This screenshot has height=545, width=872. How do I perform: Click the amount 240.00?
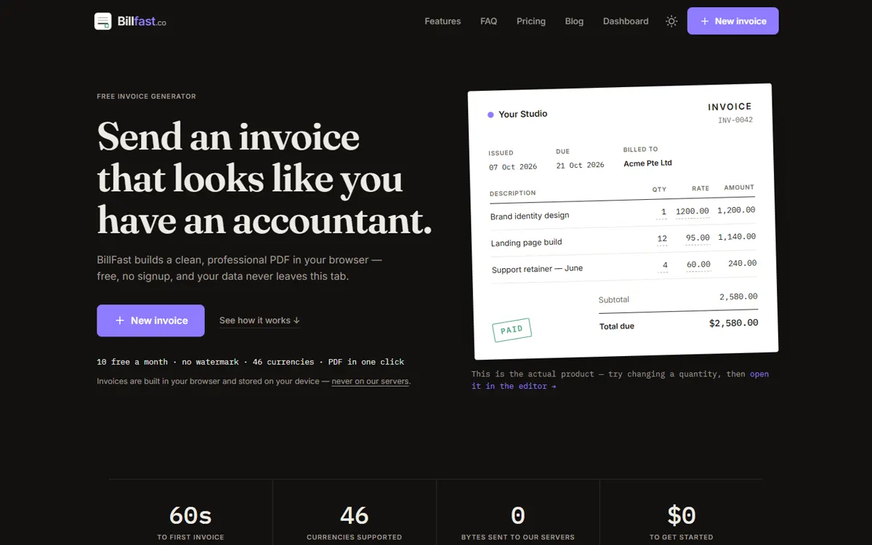742,263
